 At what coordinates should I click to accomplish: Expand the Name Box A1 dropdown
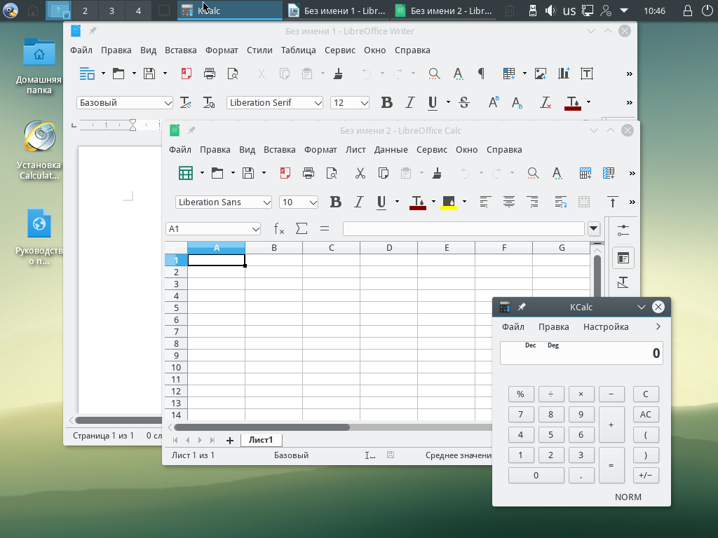(x=255, y=228)
